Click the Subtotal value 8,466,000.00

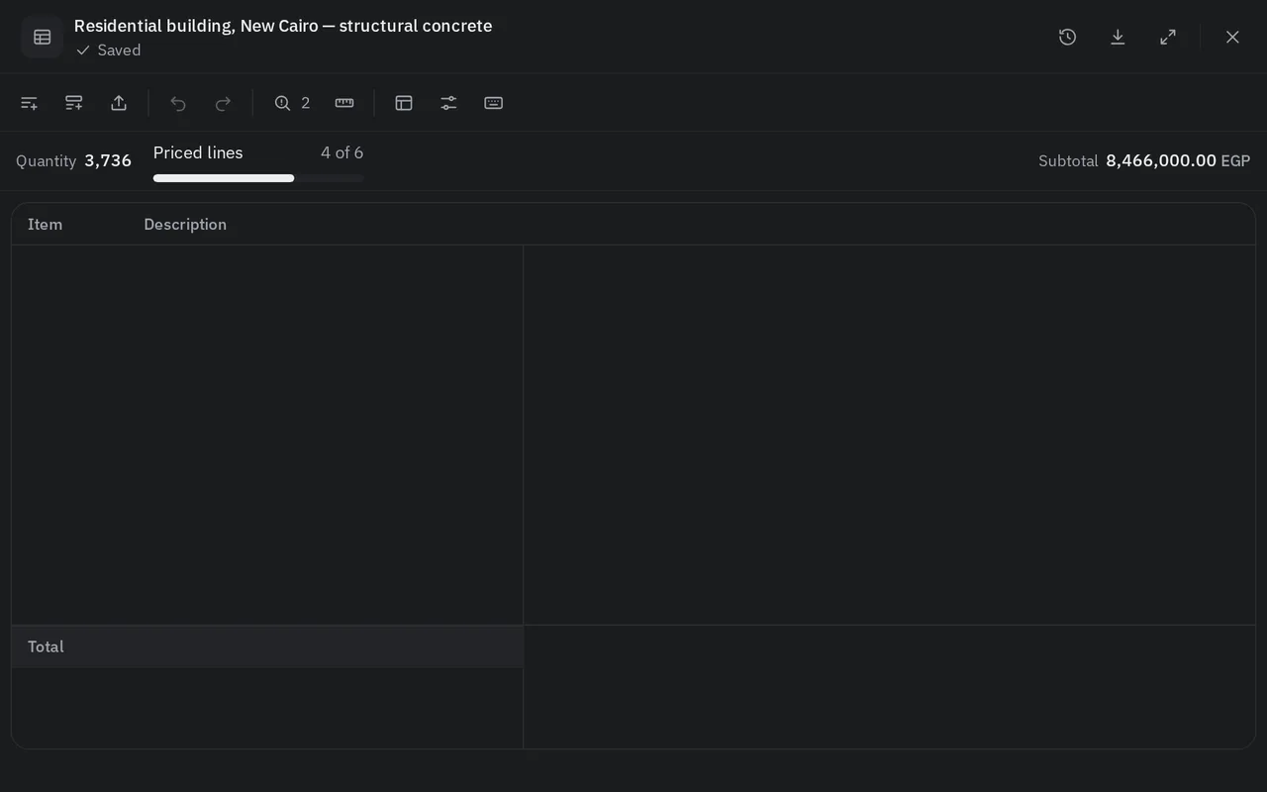coord(1161,160)
